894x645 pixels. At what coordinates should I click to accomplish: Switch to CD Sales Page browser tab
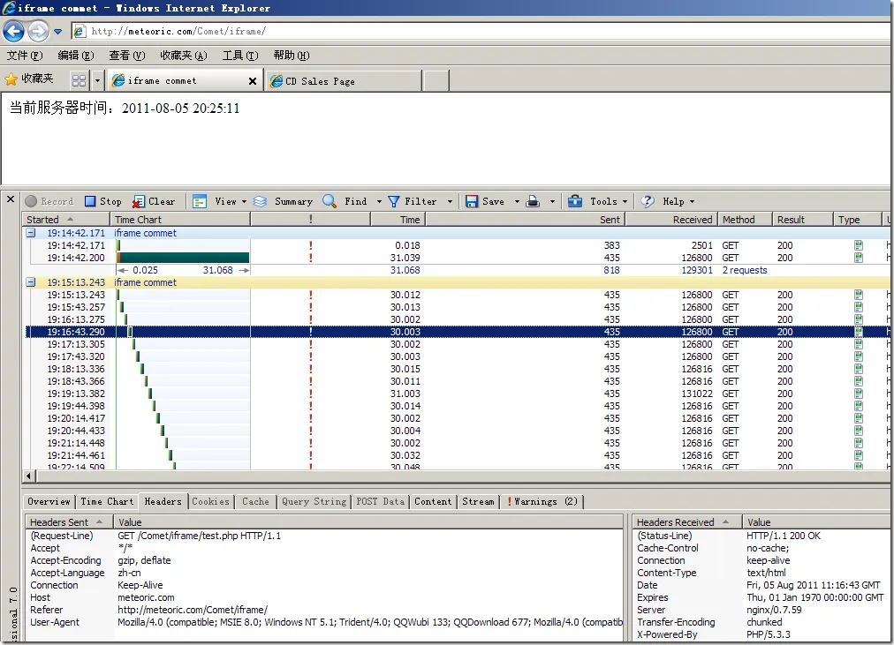click(x=320, y=81)
